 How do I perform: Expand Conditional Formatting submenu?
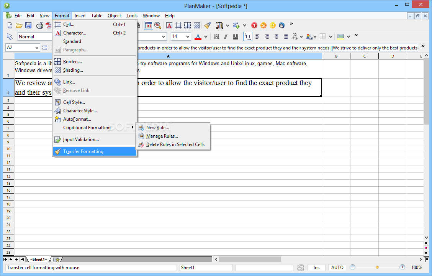95,127
